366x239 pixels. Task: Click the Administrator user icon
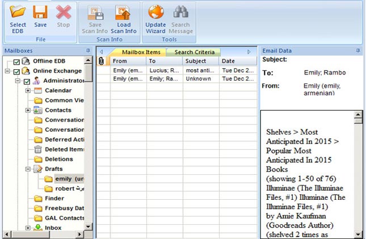pos(36,81)
